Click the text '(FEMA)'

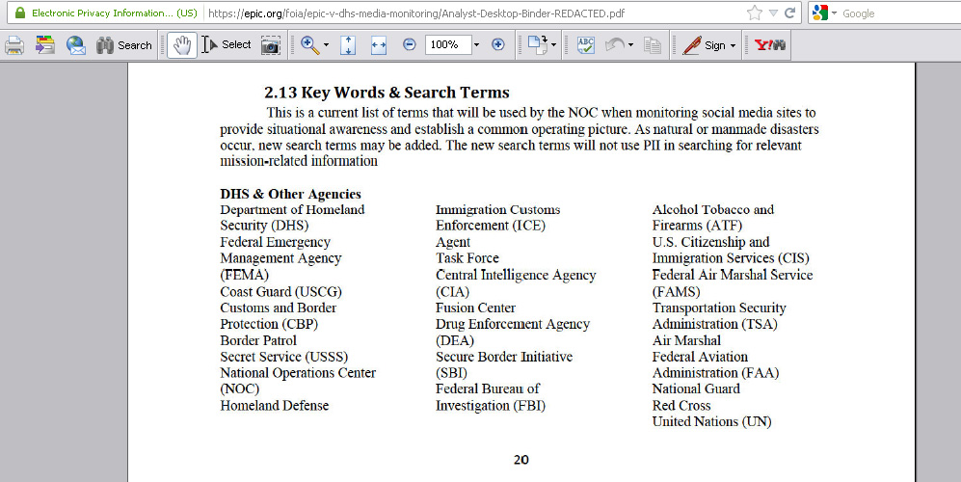tap(244, 276)
